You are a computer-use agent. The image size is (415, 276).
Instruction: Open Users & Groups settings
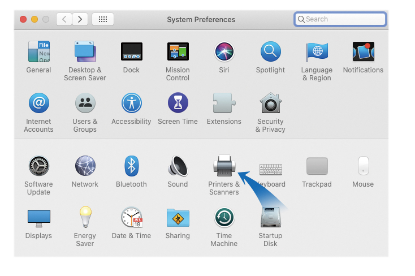[85, 103]
